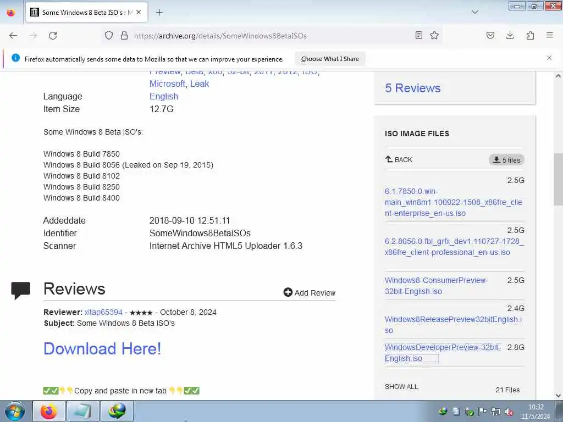Toggle reader view icon in address bar
This screenshot has height=422, width=563.
[418, 35]
